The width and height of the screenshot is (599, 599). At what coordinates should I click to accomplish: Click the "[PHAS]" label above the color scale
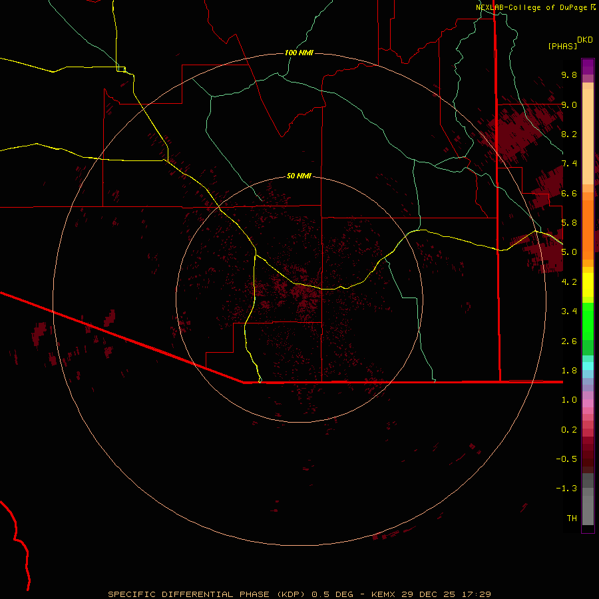pyautogui.click(x=562, y=46)
